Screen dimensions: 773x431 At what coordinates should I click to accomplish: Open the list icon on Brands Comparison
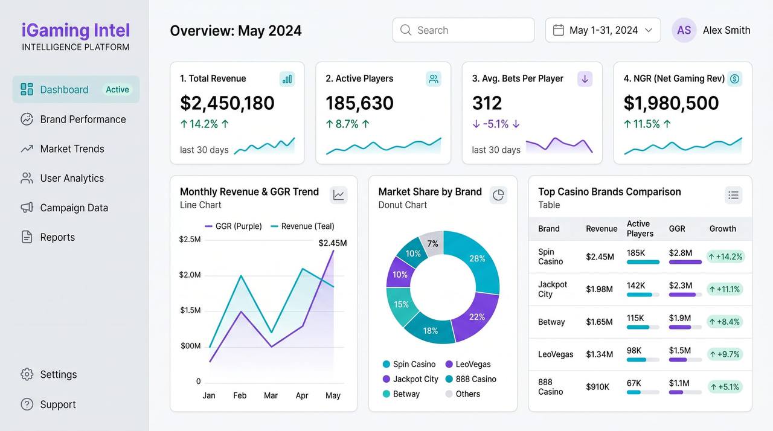tap(733, 195)
